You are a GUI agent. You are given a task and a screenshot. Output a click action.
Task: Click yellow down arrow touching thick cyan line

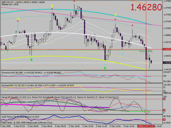coord(115,15)
